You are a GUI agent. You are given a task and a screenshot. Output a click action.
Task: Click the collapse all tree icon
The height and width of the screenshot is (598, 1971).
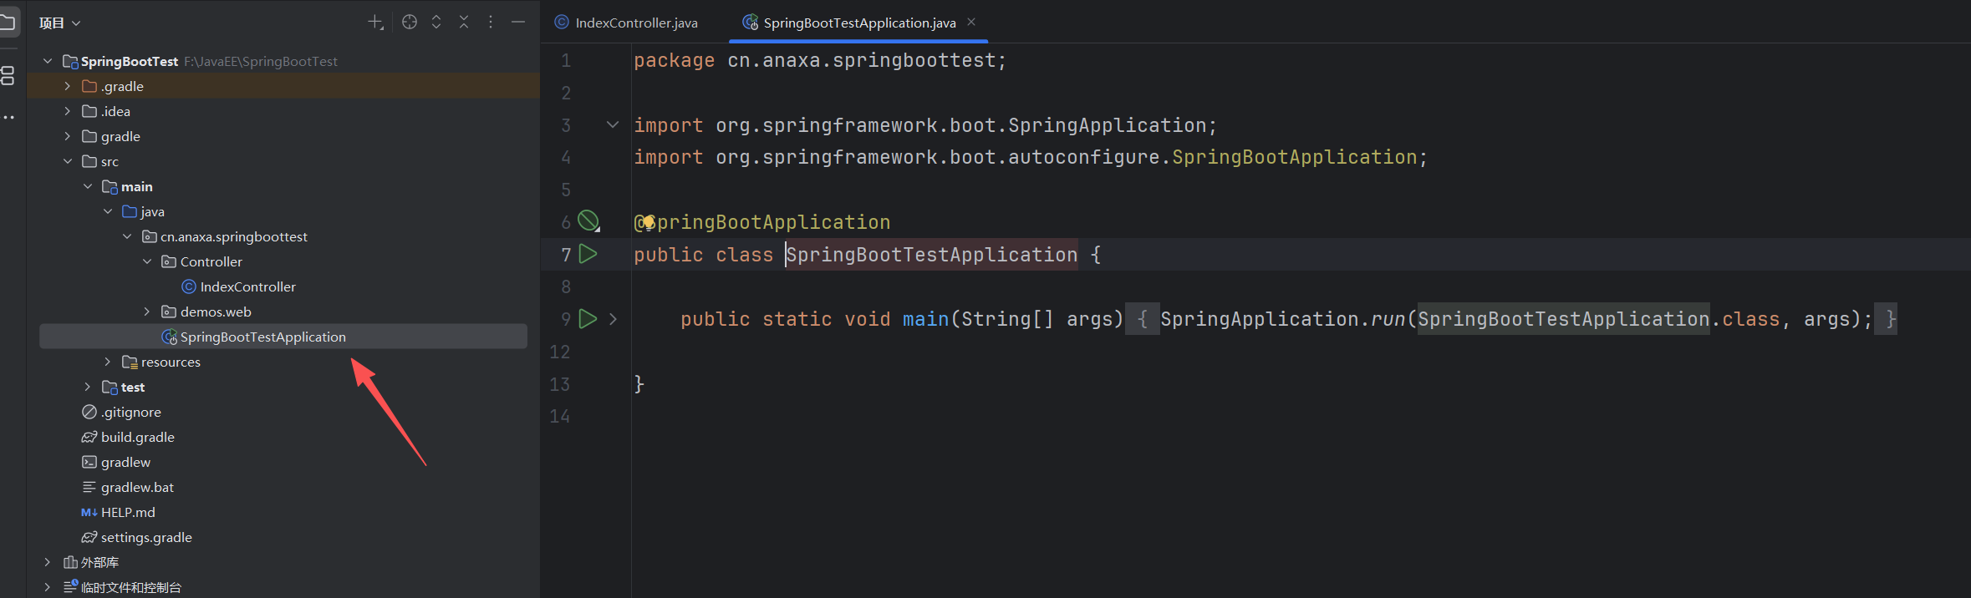pos(464,23)
